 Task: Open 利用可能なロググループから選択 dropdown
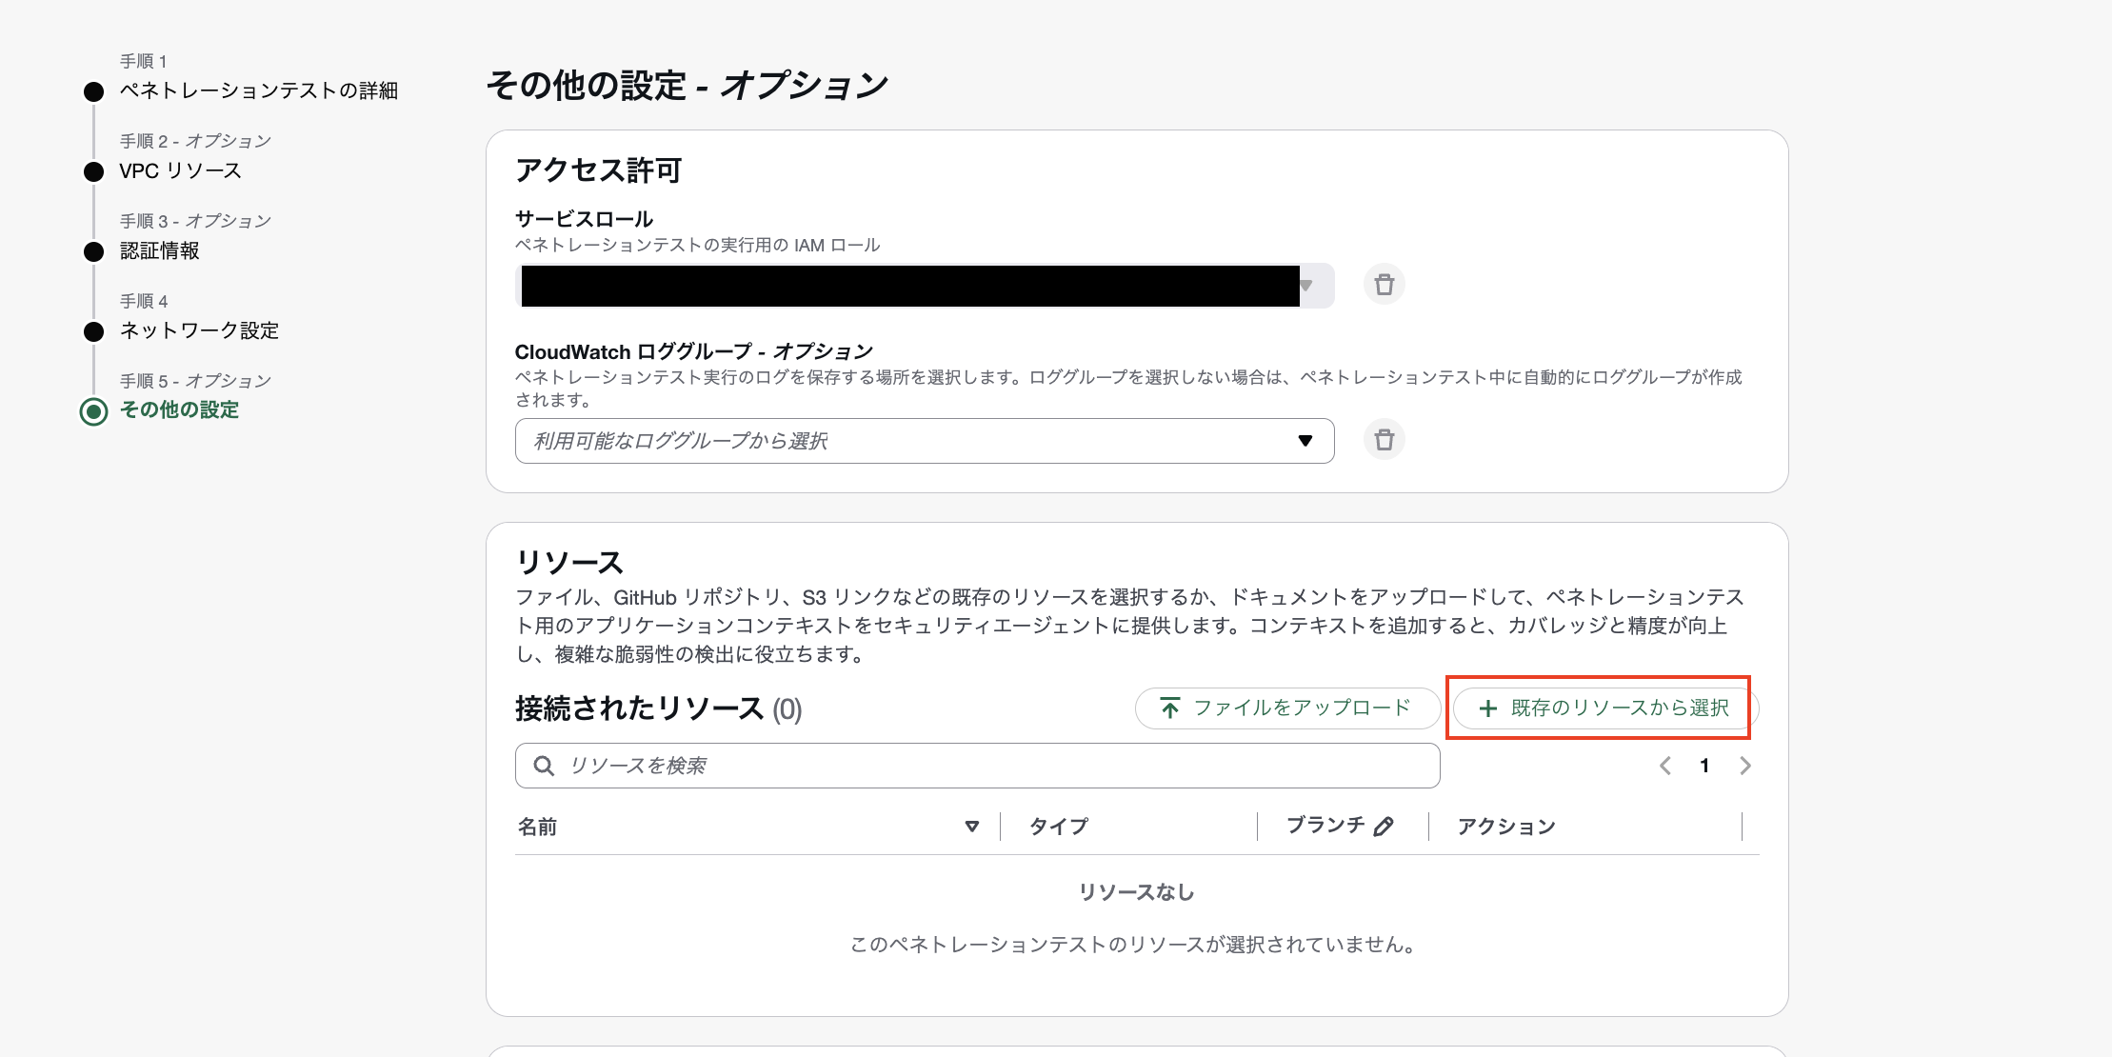point(925,441)
